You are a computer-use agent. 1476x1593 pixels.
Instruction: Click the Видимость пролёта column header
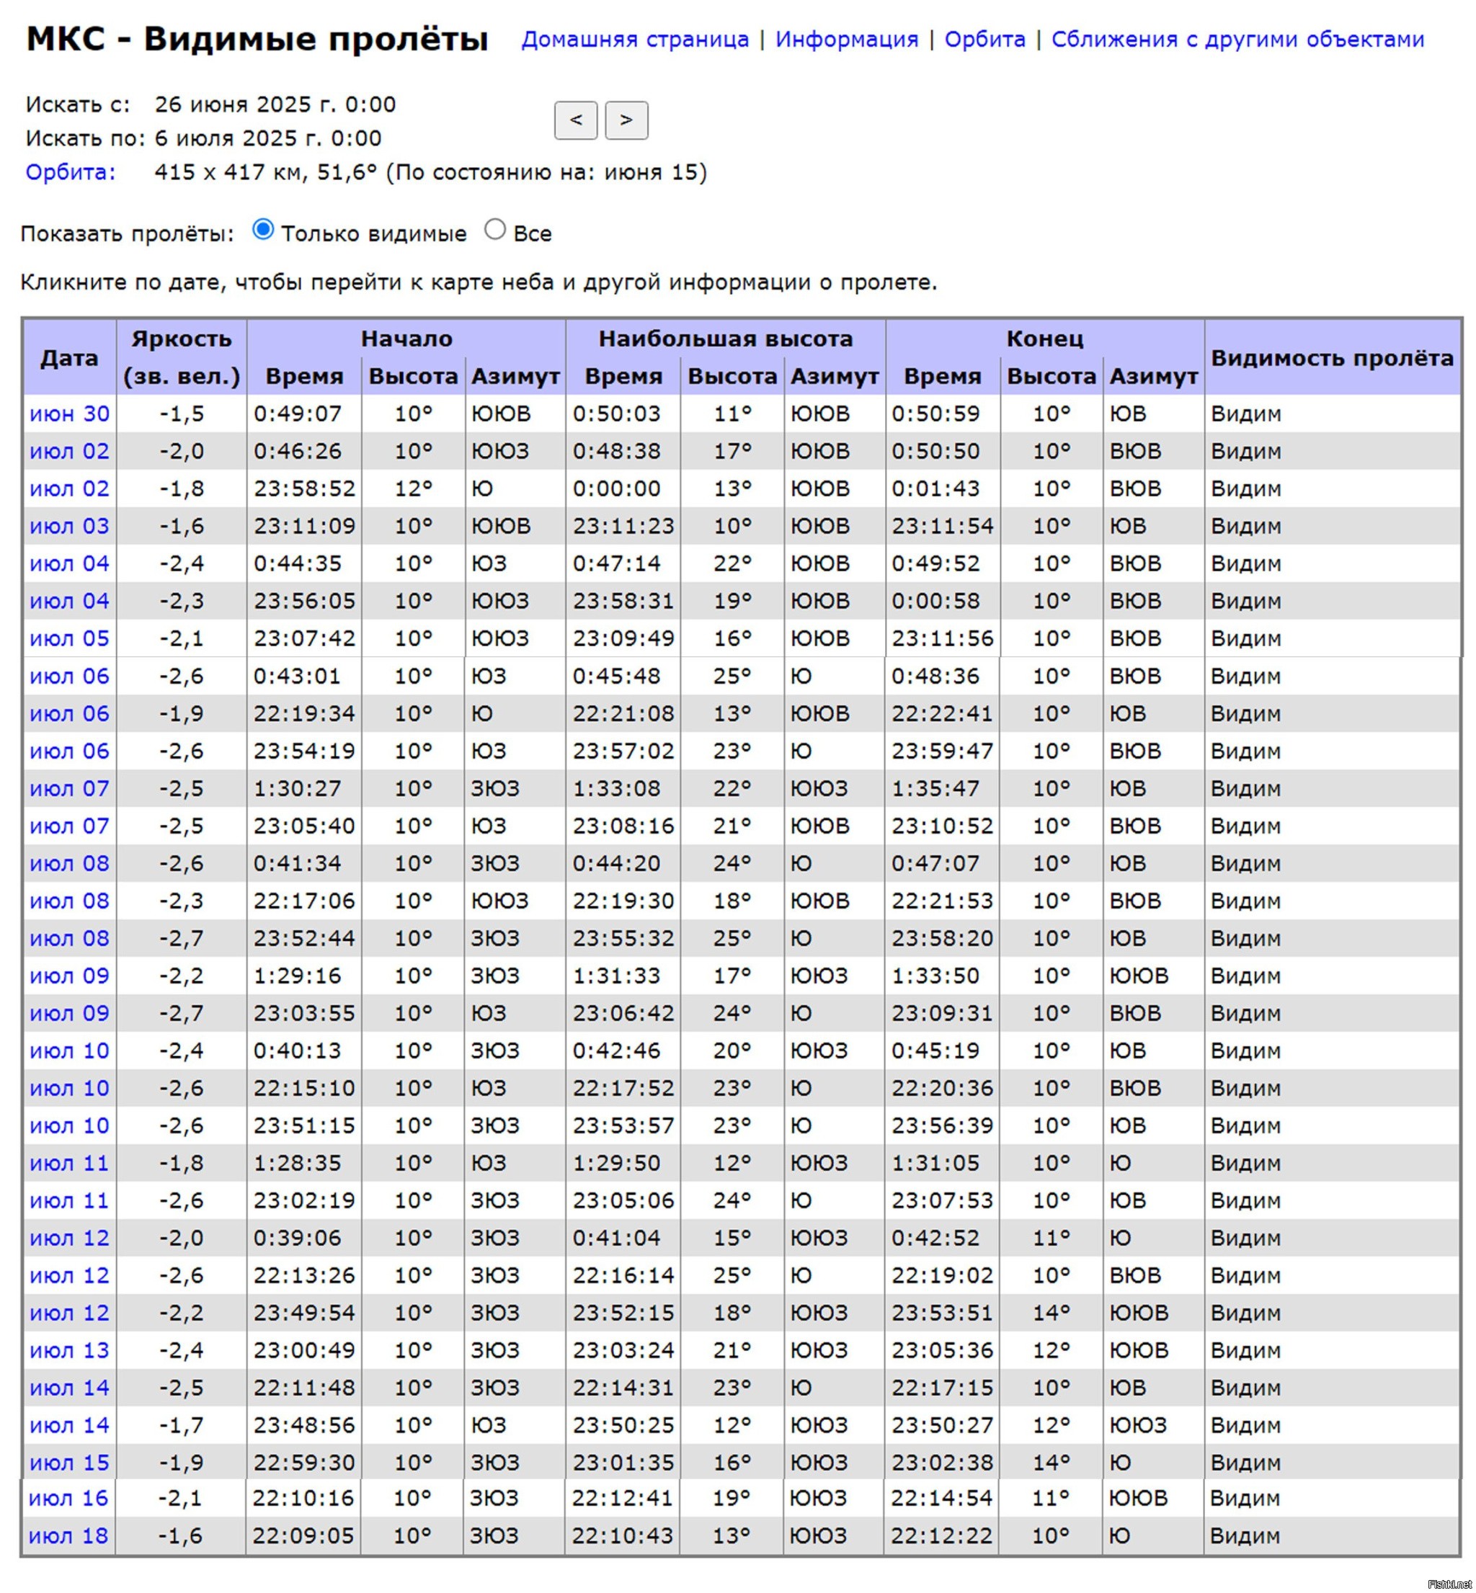coord(1333,358)
